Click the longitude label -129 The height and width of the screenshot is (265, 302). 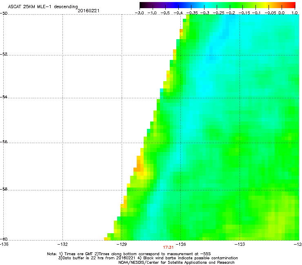coord(122,244)
